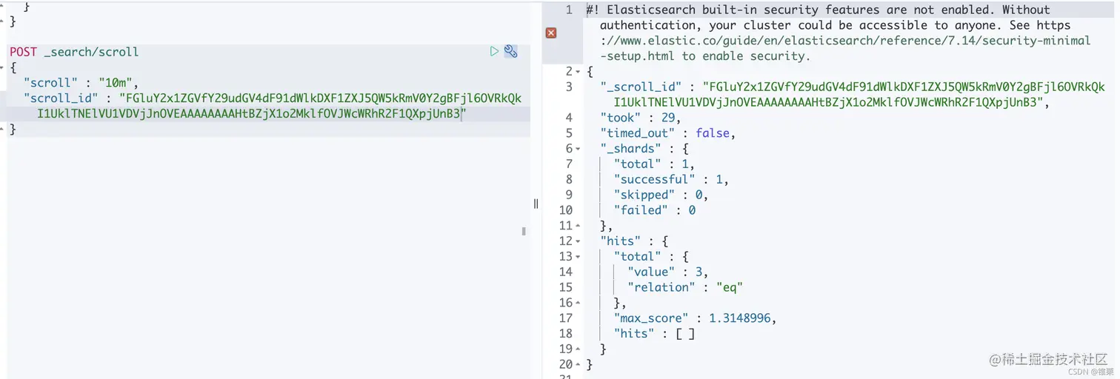Viewport: 1120px width, 379px height.
Task: Click the "took" : 29 line
Action: (x=640, y=118)
